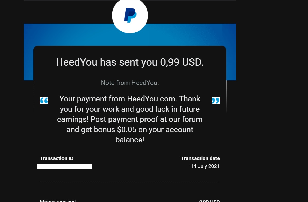This screenshot has width=308, height=202.
Task: Click the word balance! ending the note
Action: coord(130,140)
